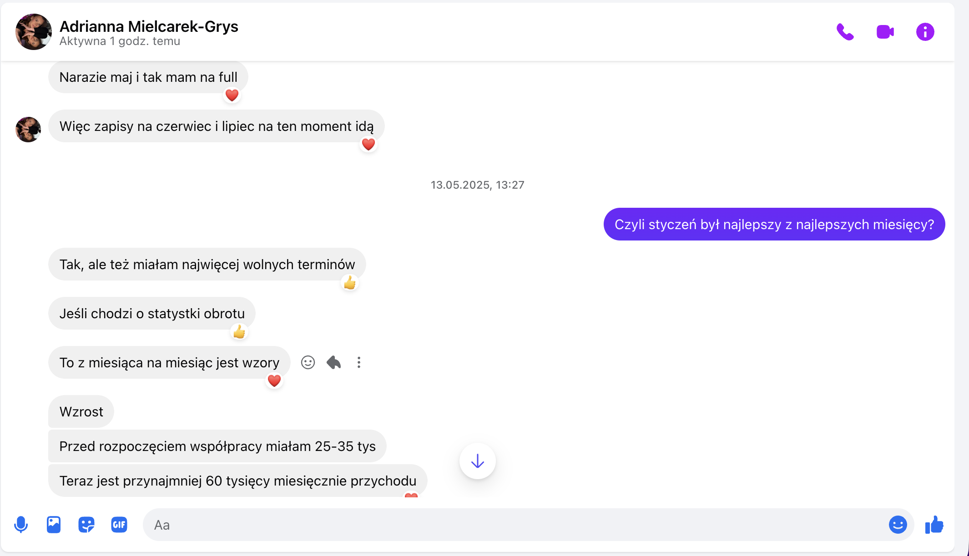Jump to latest messages with down arrow
Viewport: 969px width, 556px height.
(478, 461)
